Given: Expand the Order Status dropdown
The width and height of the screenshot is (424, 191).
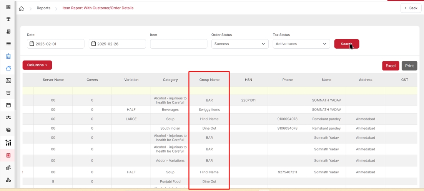Looking at the screenshot, I should pyautogui.click(x=240, y=44).
